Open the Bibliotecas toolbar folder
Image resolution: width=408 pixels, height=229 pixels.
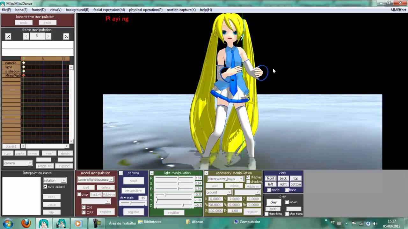149,222
